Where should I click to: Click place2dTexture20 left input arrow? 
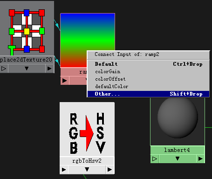click(x=4, y=69)
